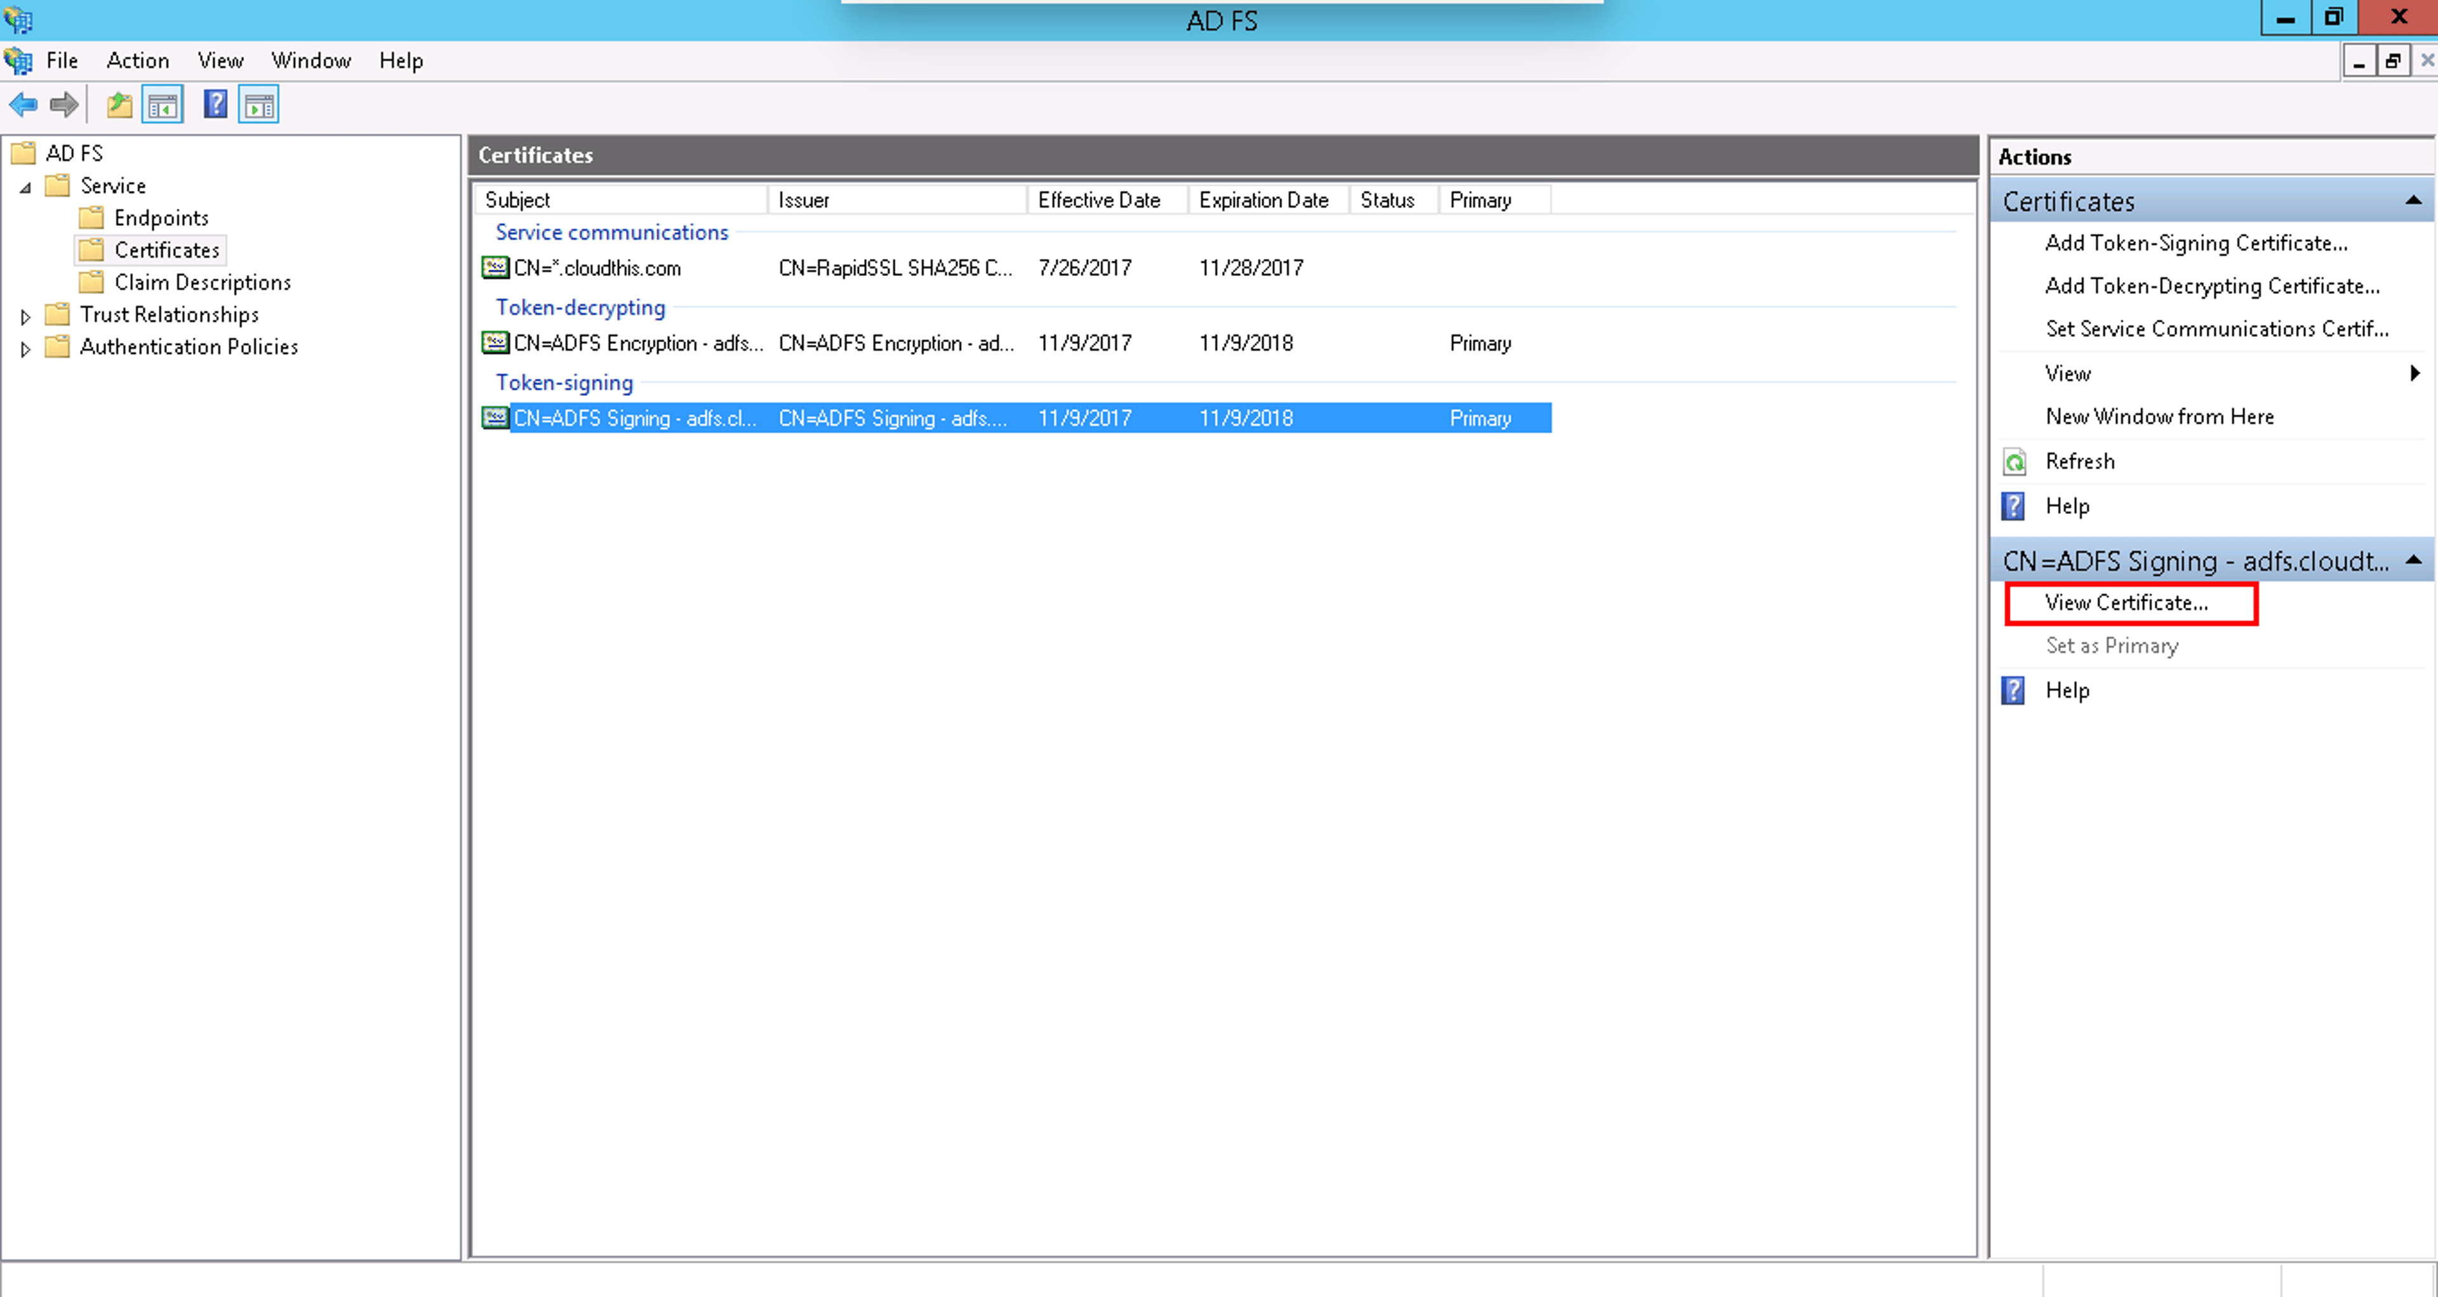Expand the Trust Relationships node
2438x1297 pixels.
pos(25,317)
